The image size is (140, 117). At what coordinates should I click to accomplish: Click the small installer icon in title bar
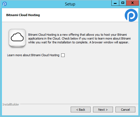coord(5,4)
